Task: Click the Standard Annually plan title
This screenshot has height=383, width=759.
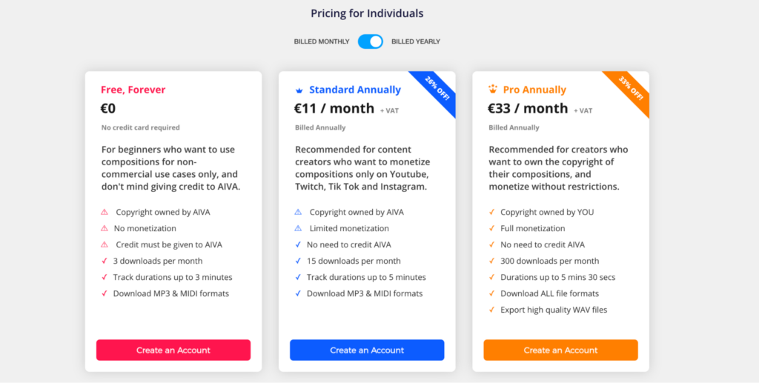Action: (x=355, y=90)
